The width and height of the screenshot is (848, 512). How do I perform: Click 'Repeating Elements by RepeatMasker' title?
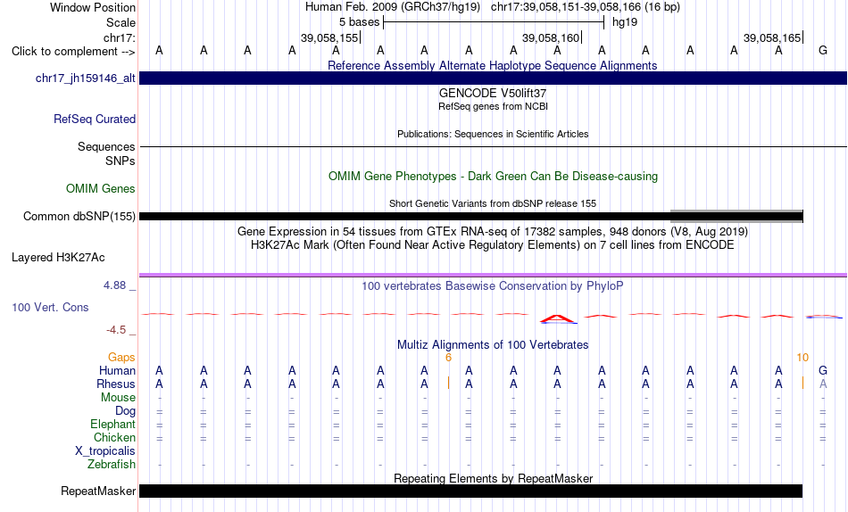pos(493,478)
